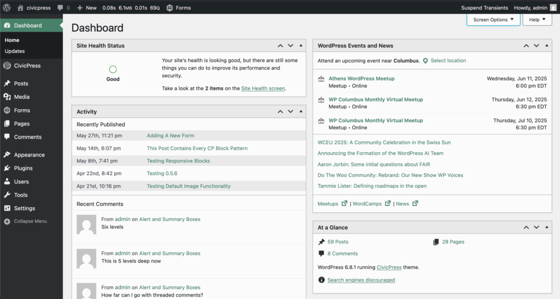Screen dimensions: 560x299
Task: Click the Good site health circle indicator
Action: coord(113,69)
